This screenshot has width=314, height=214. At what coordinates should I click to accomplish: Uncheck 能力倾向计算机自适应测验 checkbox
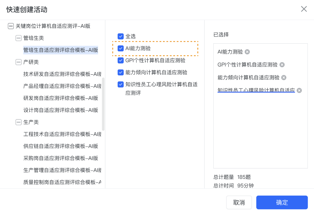coord(120,72)
